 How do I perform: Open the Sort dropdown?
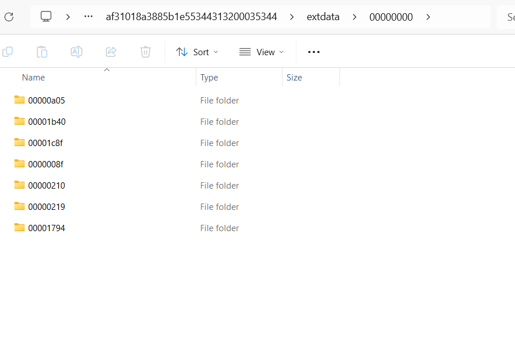(x=197, y=52)
